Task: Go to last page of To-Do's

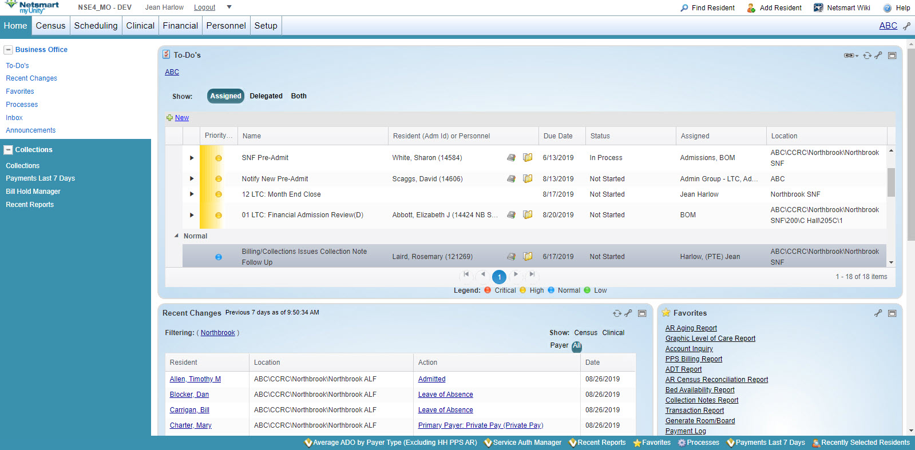Action: click(532, 276)
